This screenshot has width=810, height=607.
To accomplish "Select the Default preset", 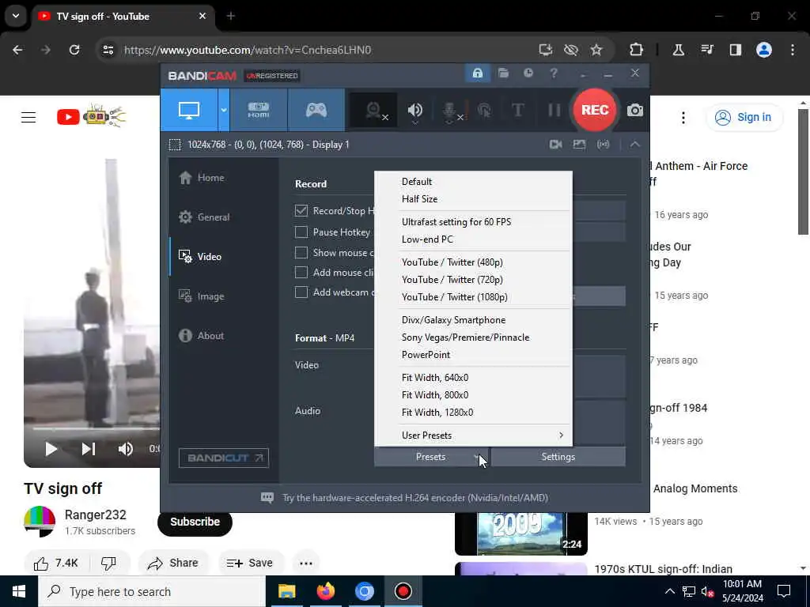I will click(x=474, y=182).
